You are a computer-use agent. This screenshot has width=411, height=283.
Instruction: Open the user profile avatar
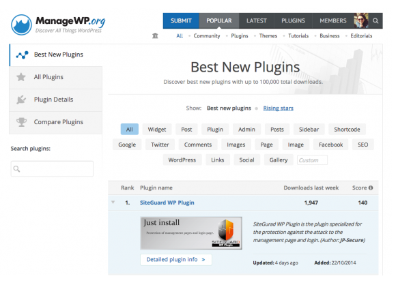point(361,20)
